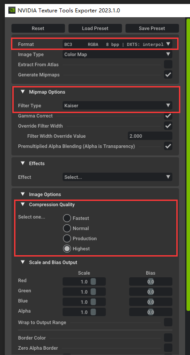The height and width of the screenshot is (355, 190).
Task: Open the Load Preset dialog
Action: click(95, 28)
